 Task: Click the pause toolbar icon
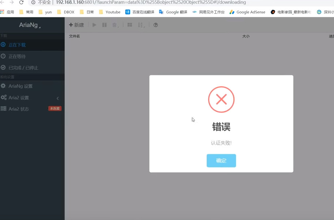click(104, 25)
